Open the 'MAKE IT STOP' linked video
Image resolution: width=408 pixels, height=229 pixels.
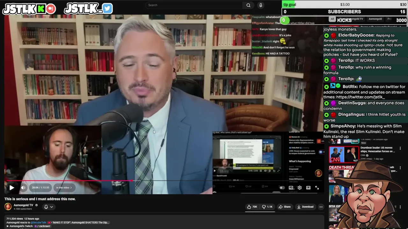[x=79, y=222]
